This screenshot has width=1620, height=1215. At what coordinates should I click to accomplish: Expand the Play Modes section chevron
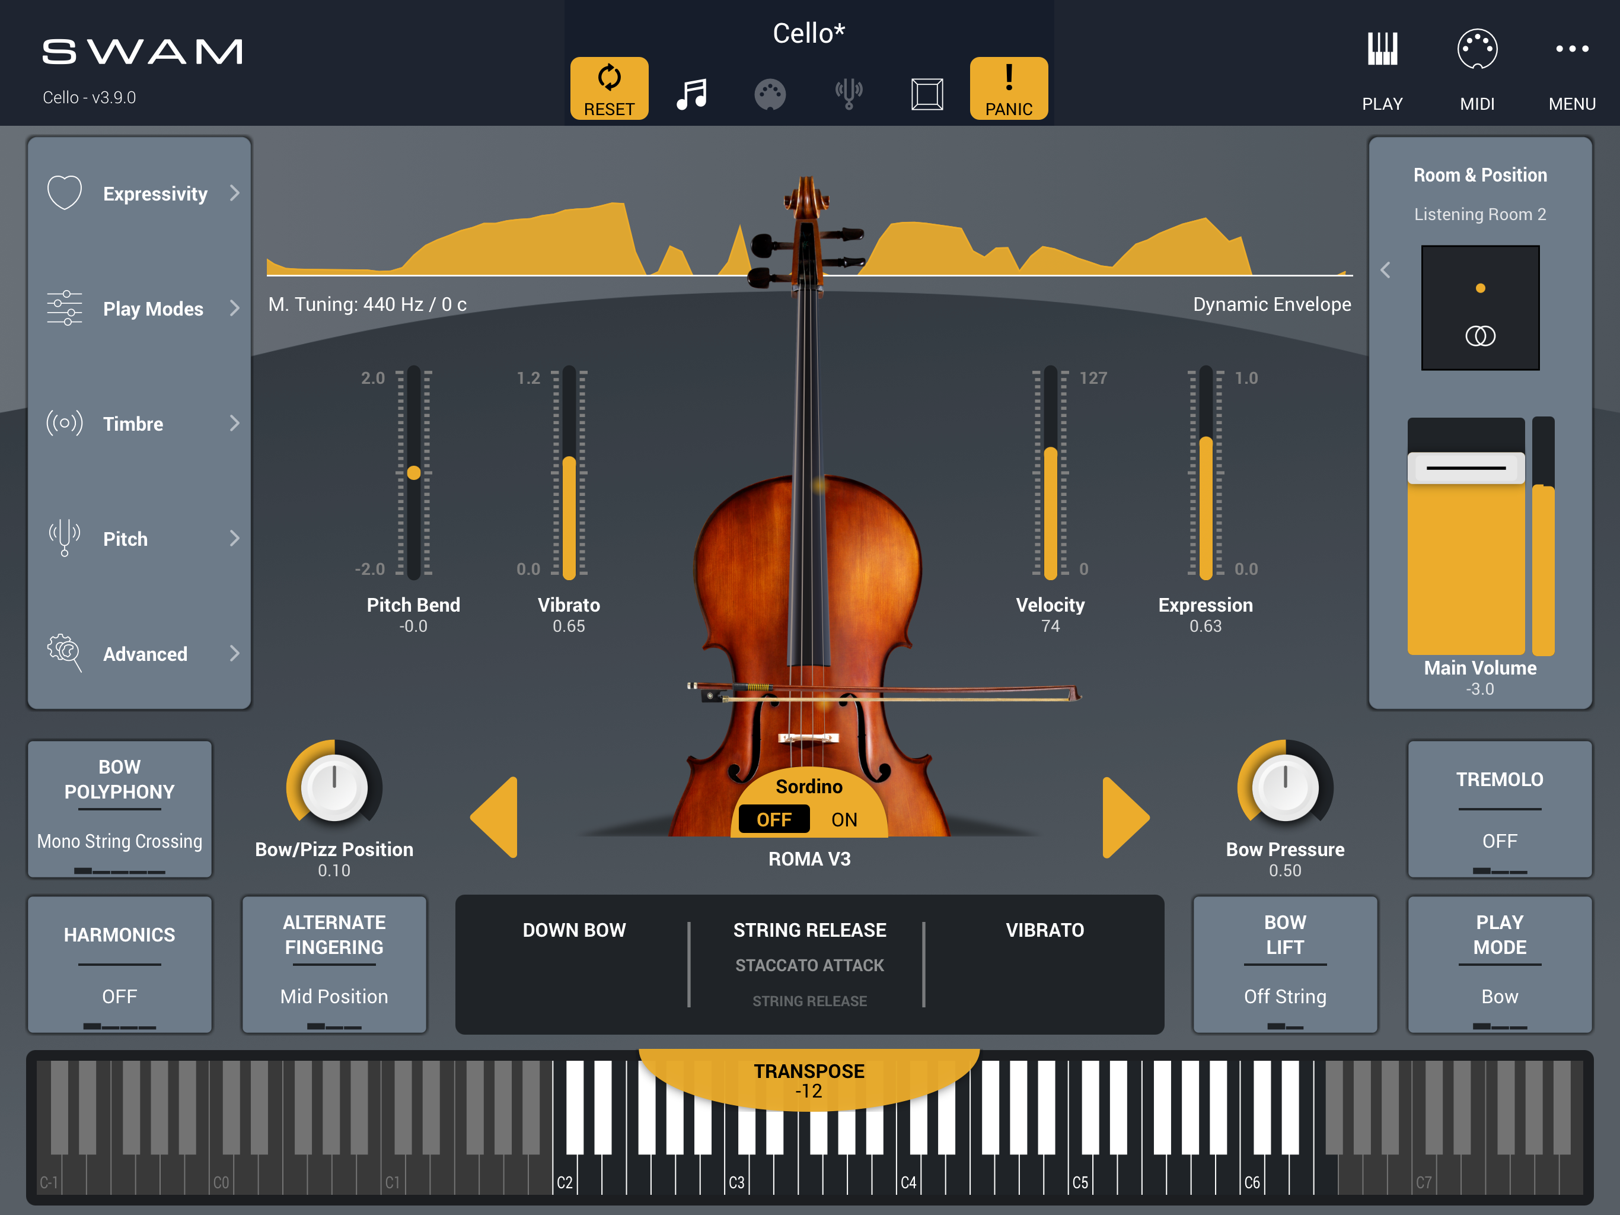(234, 308)
